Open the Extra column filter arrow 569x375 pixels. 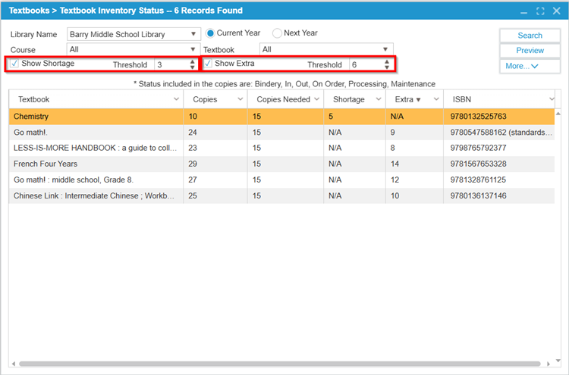click(x=436, y=99)
